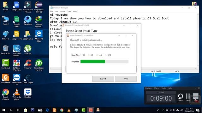Open Google Drive desktop shortcut

(28, 35)
